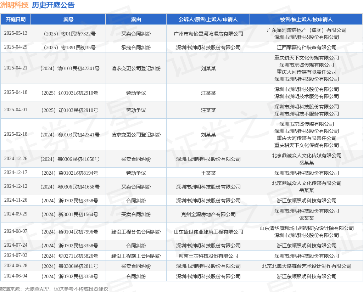Viewport: 363px width, 292px height.
Task: Click the date 2025-04-29
Action: (16, 47)
